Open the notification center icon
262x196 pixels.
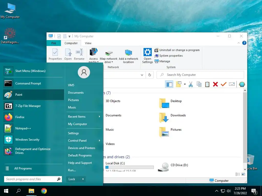click(254, 191)
